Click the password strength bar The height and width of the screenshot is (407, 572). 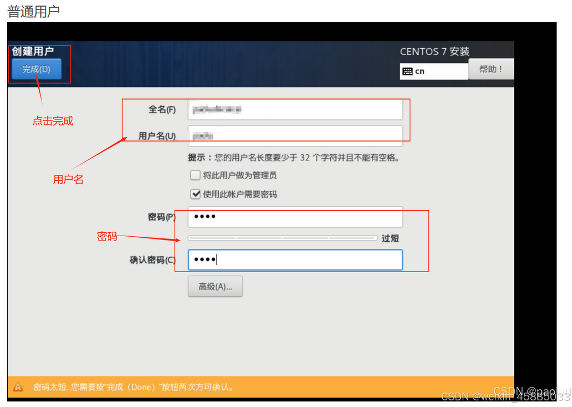pos(282,238)
